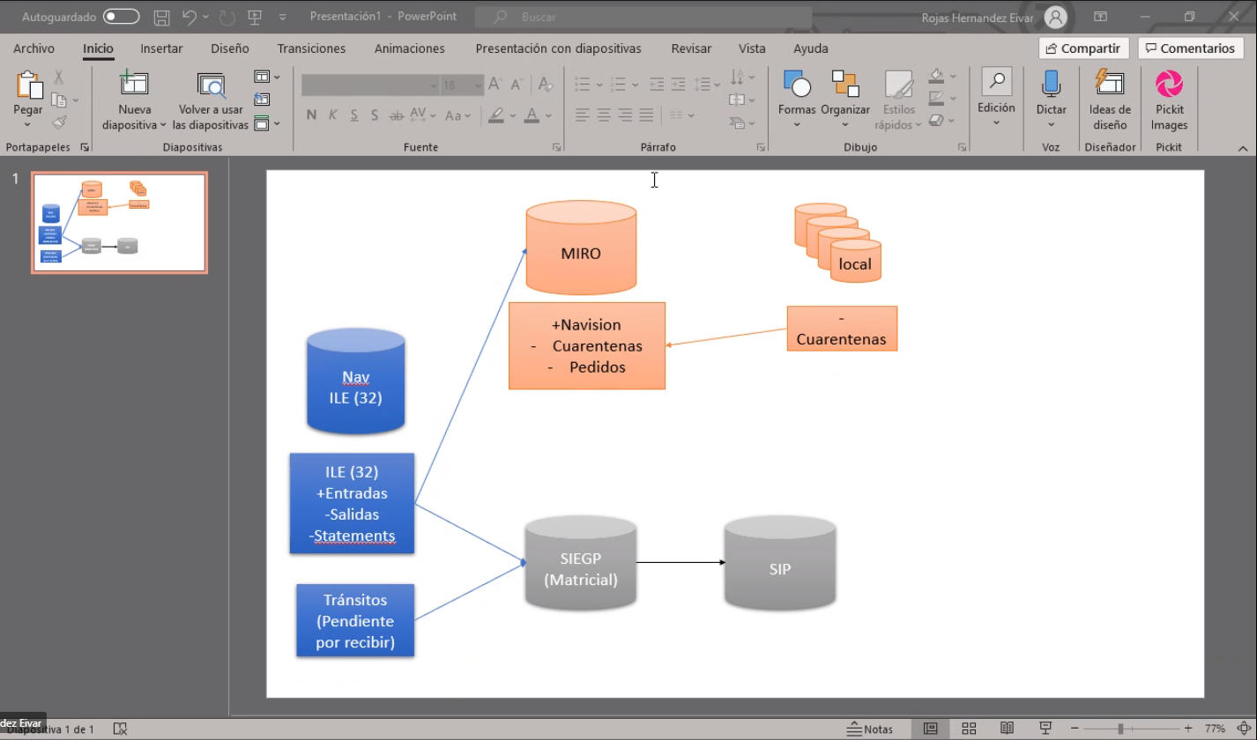Switch to slide sorter view in status bar
The height and width of the screenshot is (740, 1257).
969,729
